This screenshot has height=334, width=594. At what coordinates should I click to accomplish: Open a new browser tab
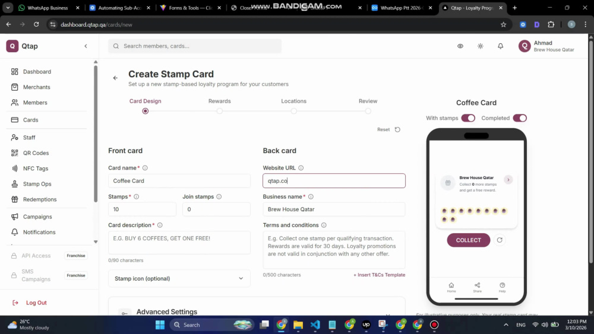pyautogui.click(x=514, y=8)
